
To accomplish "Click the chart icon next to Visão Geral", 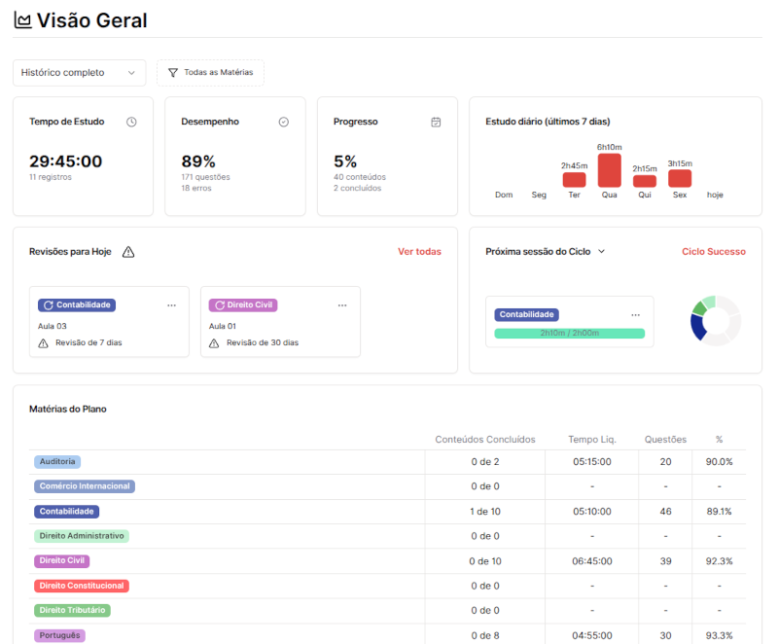I will click(x=22, y=20).
